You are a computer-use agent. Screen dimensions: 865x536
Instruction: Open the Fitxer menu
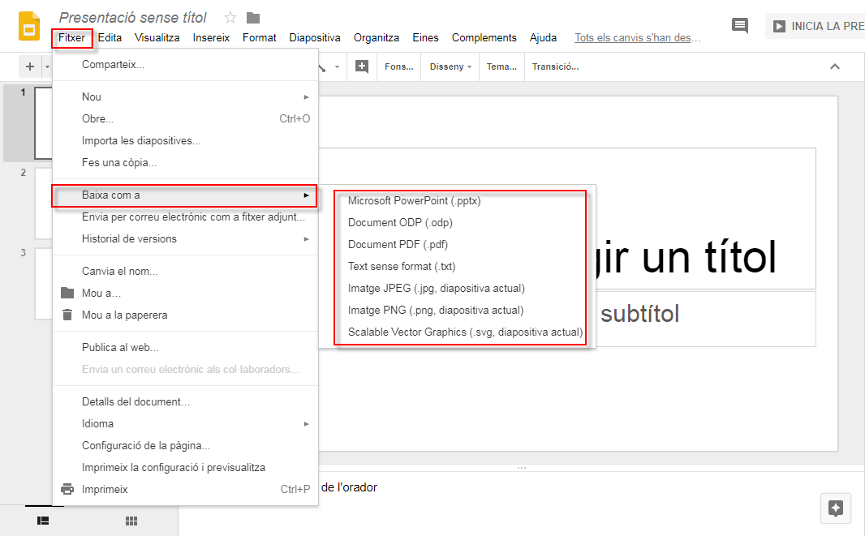pos(71,37)
